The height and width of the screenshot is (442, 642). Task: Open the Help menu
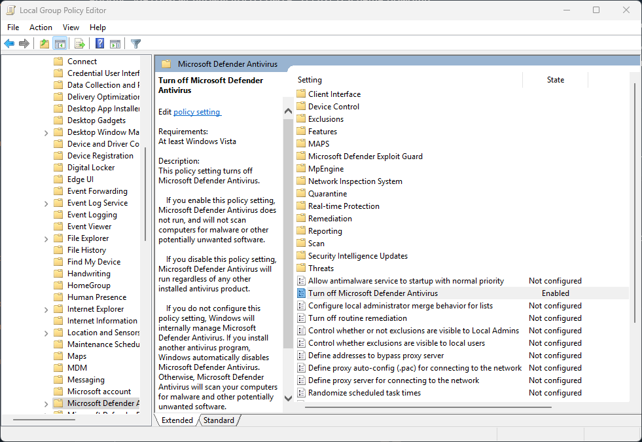click(x=98, y=28)
